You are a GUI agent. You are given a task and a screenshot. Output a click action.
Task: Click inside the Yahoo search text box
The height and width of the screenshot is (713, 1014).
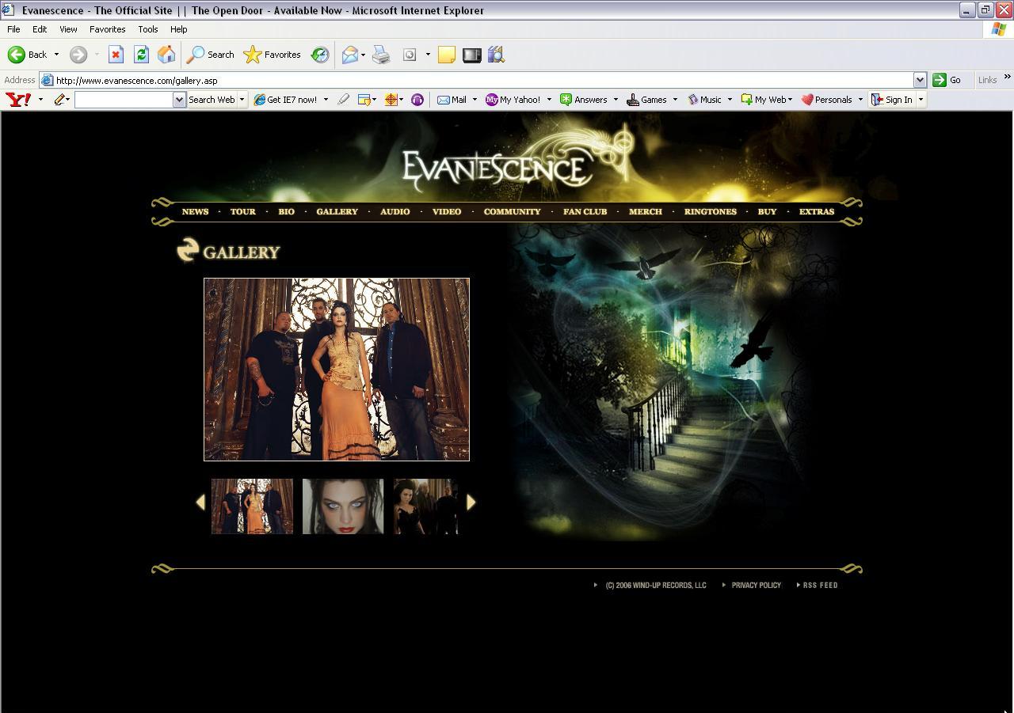pyautogui.click(x=124, y=100)
